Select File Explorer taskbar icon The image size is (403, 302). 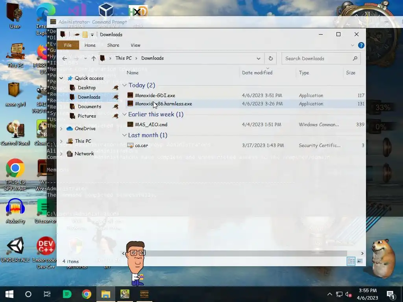coord(105,294)
